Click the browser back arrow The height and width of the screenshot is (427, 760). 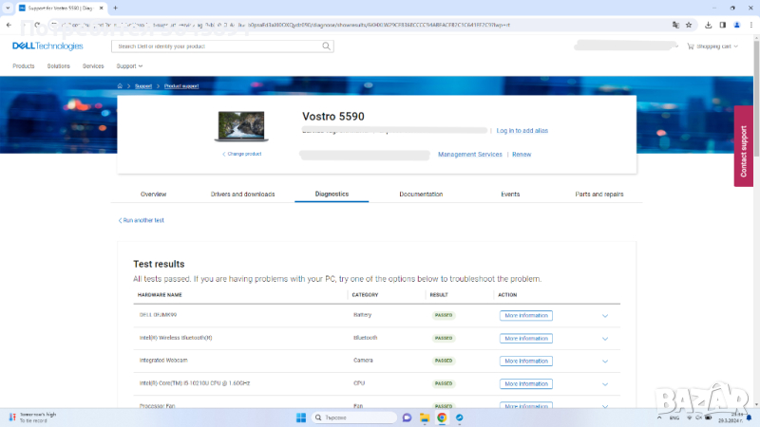(9, 25)
